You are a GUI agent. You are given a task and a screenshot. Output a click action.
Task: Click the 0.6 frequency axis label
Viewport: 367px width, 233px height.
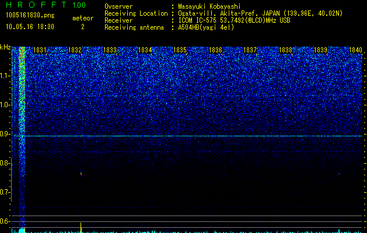(x=5, y=221)
